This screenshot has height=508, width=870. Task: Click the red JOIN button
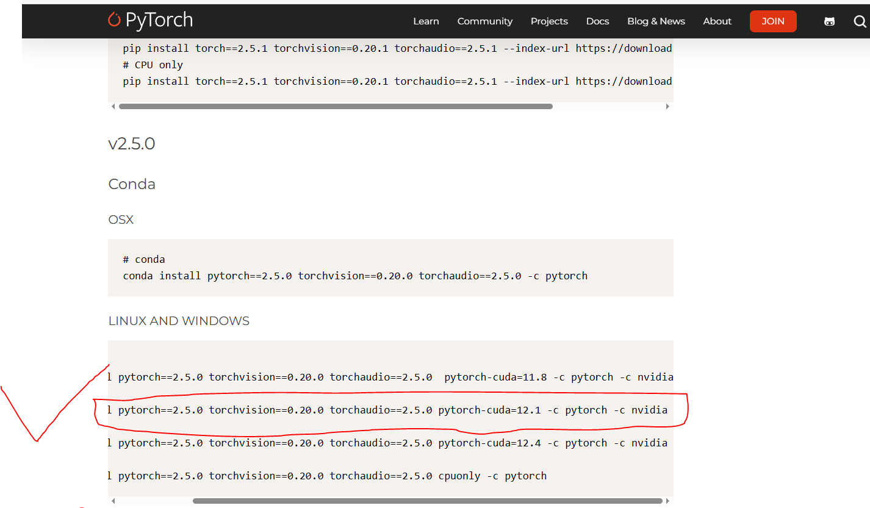[773, 21]
